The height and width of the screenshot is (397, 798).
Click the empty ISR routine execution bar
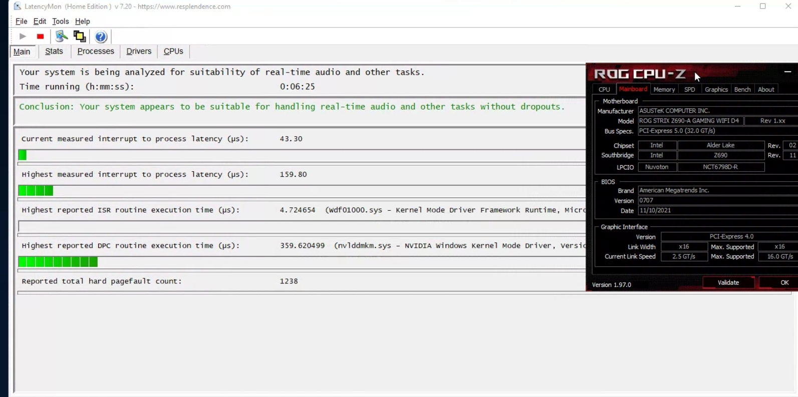point(302,226)
